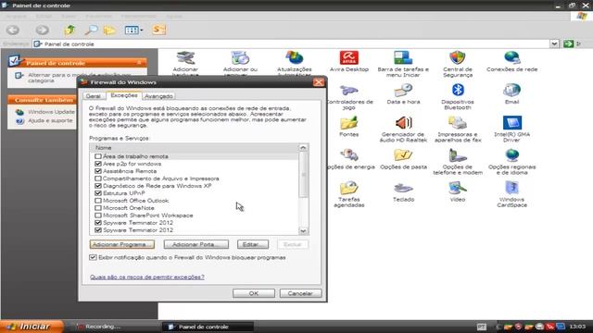Image resolution: width=593 pixels, height=333 pixels.
Task: Open Data e hora icon
Action: click(403, 93)
